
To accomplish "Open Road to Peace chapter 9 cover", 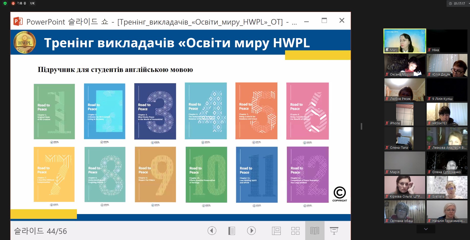I will pos(155,174).
